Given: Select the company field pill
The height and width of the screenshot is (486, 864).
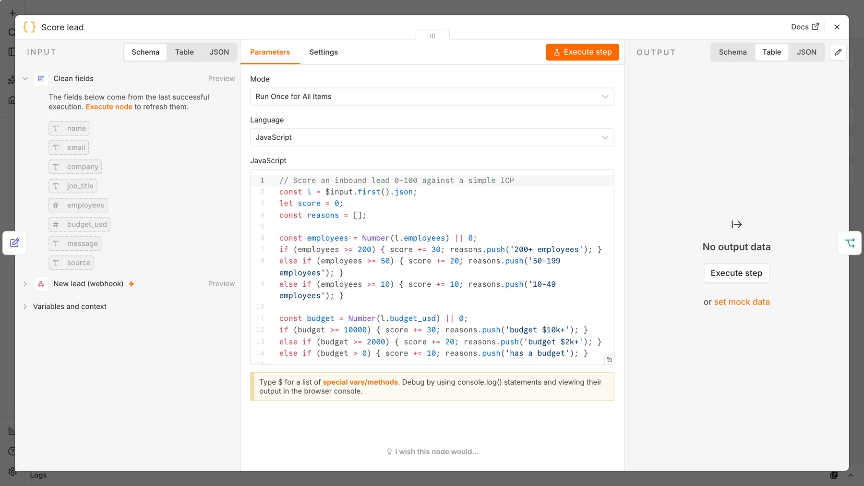Looking at the screenshot, I should pyautogui.click(x=75, y=167).
